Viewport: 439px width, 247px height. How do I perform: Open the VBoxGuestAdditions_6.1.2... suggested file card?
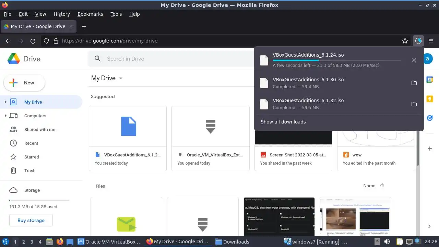pyautogui.click(x=128, y=138)
